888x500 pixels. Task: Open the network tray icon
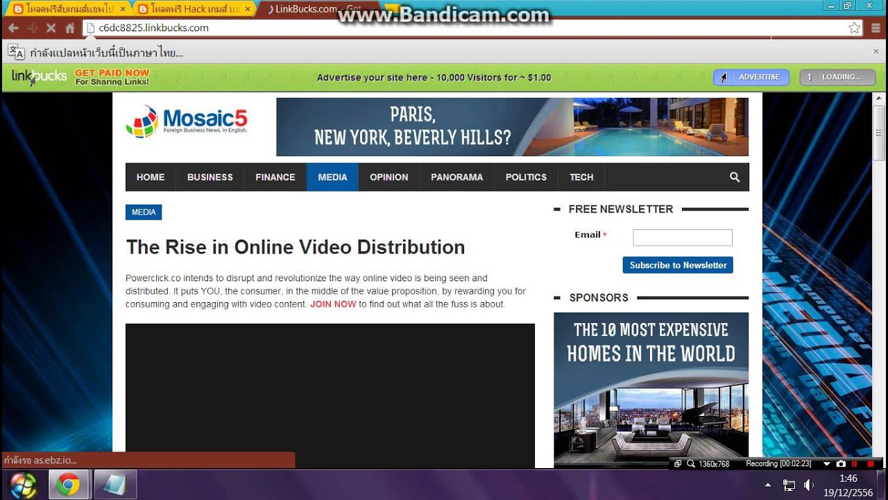(789, 485)
